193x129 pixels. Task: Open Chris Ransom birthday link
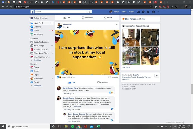(x=131, y=19)
